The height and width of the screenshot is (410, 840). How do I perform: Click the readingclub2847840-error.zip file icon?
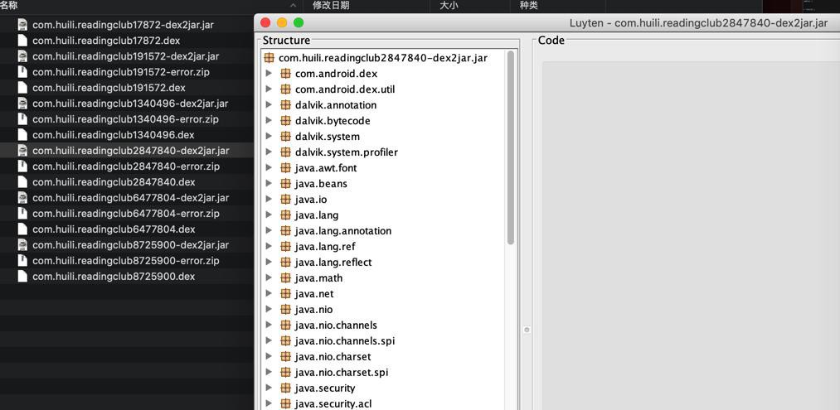pyautogui.click(x=22, y=166)
